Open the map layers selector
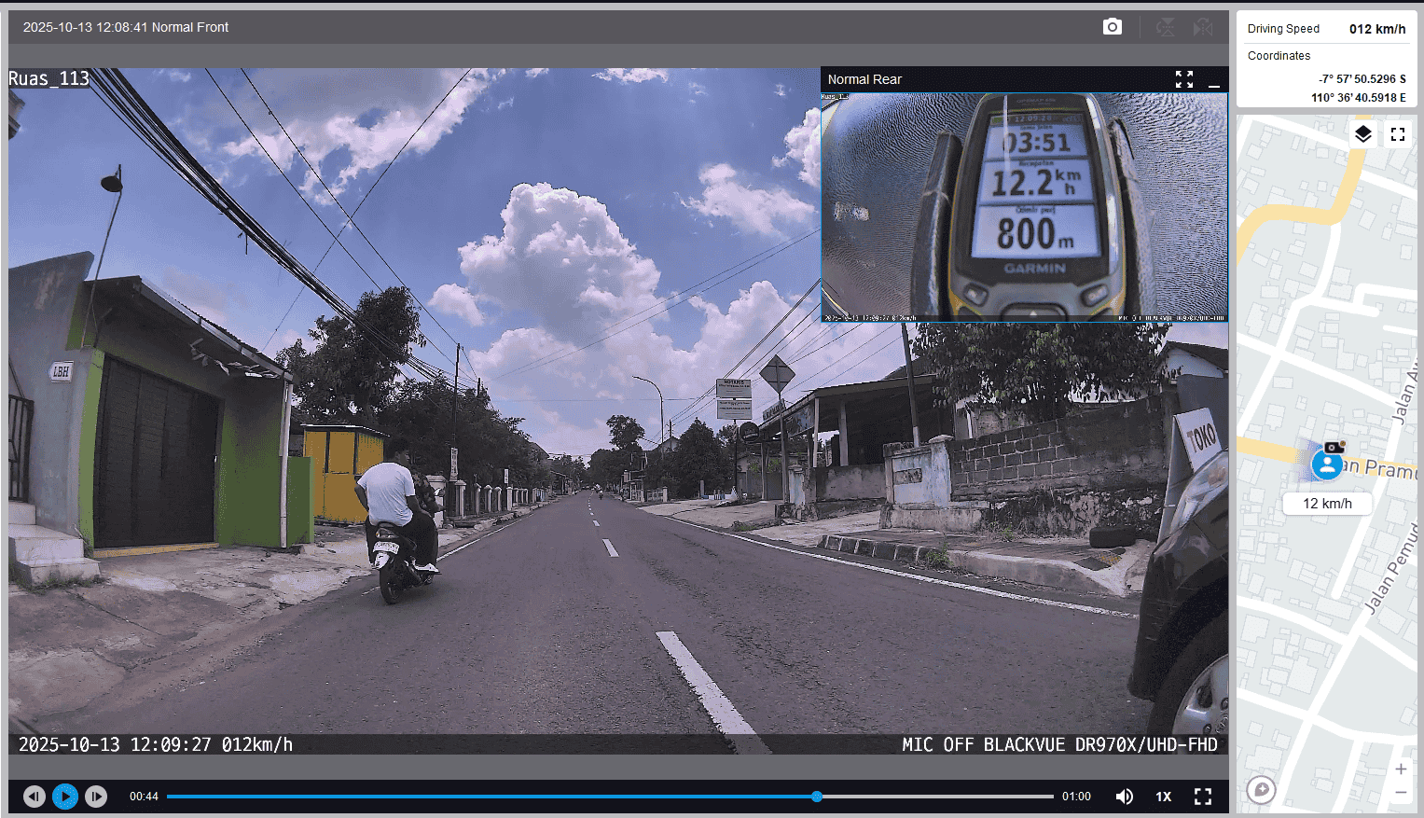Image resolution: width=1424 pixels, height=818 pixels. (1362, 134)
